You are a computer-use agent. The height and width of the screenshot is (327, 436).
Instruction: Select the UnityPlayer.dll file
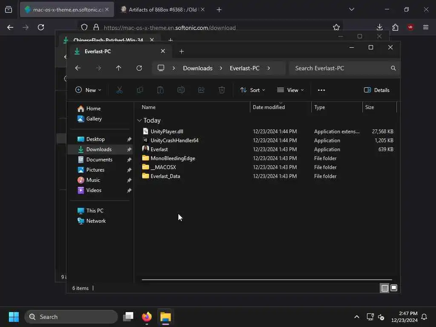[x=268, y=132]
